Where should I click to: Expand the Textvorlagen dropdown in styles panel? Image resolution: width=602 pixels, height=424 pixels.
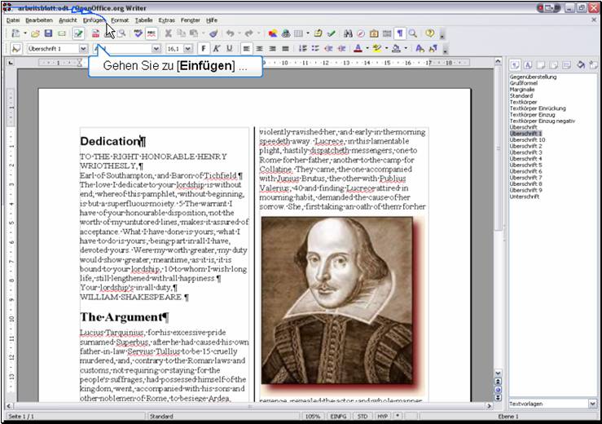[x=592, y=404]
